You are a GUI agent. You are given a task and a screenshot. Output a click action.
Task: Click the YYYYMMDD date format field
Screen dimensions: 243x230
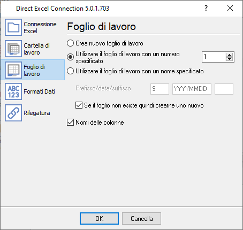pos(192,89)
